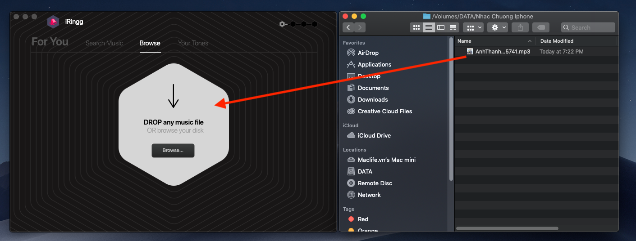Select list view toggle in Finder

pos(429,27)
